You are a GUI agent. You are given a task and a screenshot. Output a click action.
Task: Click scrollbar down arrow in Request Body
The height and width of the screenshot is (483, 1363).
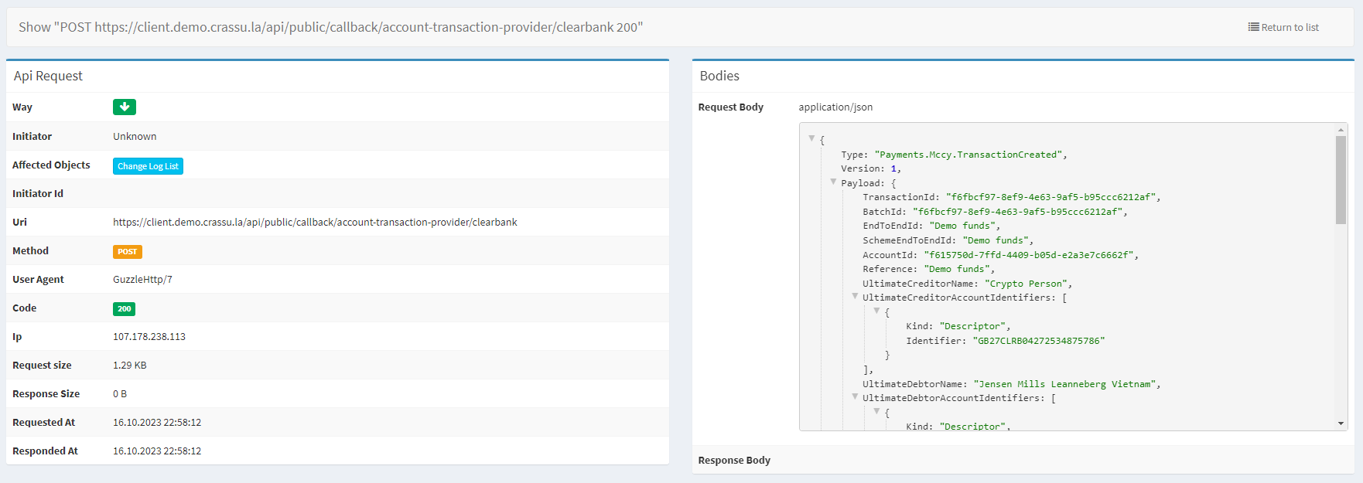pos(1341,423)
